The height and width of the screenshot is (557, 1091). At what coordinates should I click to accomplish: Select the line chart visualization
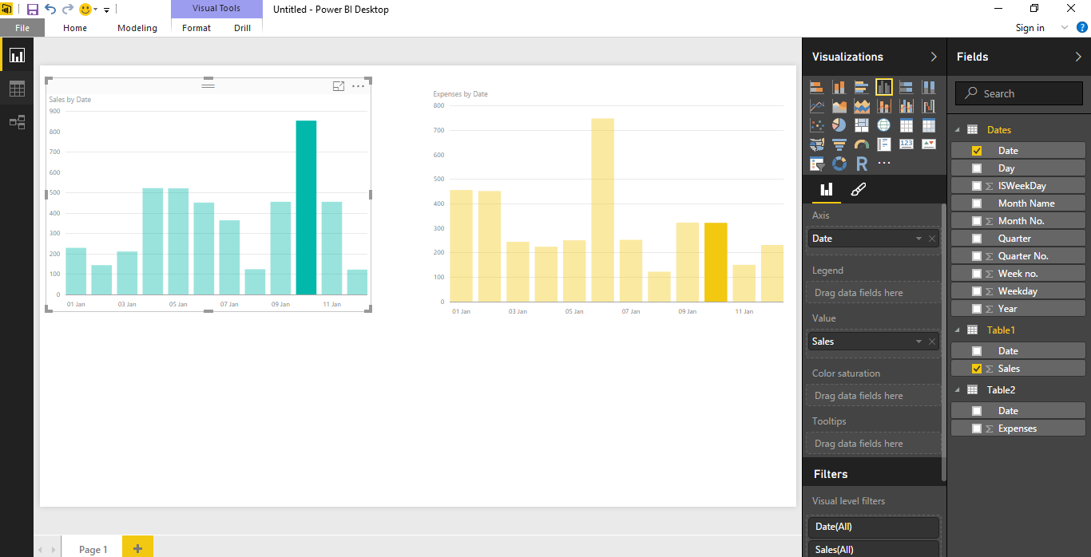coord(816,106)
